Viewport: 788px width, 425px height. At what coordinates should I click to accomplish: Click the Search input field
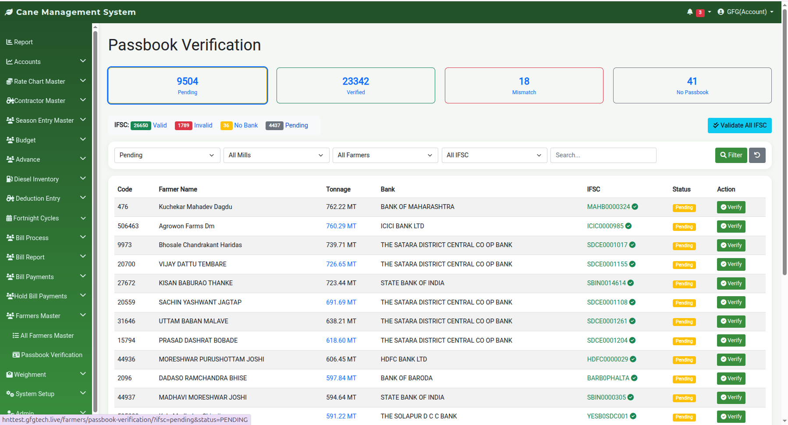603,155
